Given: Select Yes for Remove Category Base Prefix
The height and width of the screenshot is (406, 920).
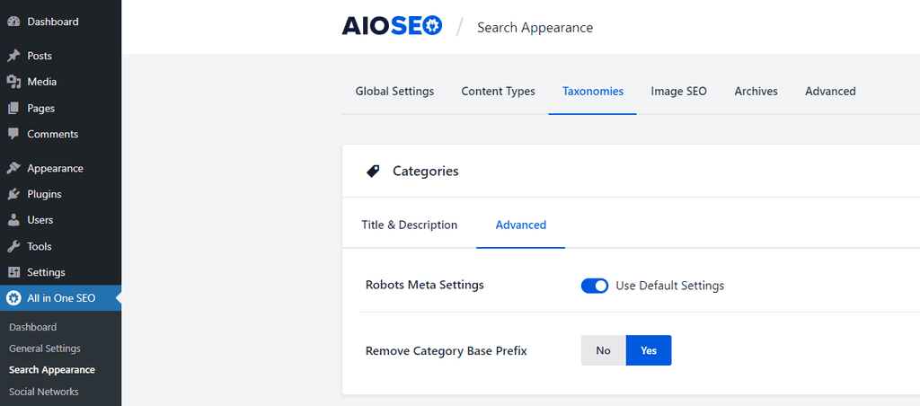Looking at the screenshot, I should pyautogui.click(x=649, y=350).
